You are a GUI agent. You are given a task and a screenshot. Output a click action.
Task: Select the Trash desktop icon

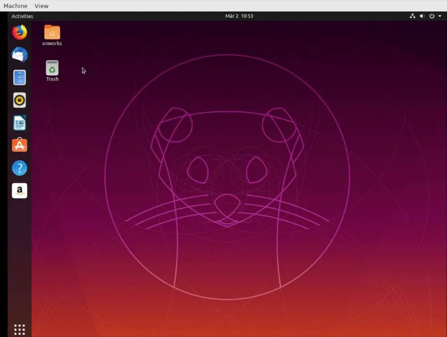pyautogui.click(x=52, y=68)
